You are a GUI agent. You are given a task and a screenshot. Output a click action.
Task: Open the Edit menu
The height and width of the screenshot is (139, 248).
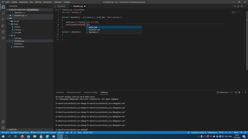14,2
